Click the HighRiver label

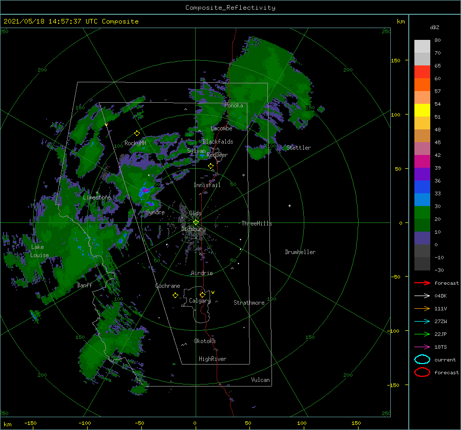[213, 359]
